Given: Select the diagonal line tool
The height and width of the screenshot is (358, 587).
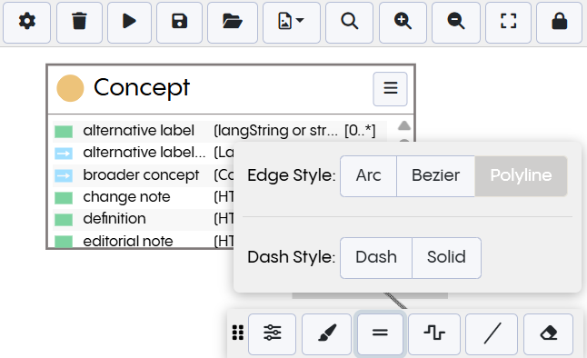Looking at the screenshot, I should pyautogui.click(x=492, y=333).
